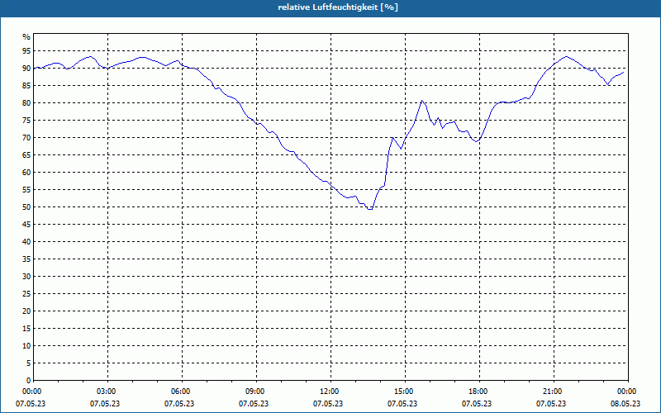Click the y-axis label '65'
661x413 pixels.
tap(26, 155)
